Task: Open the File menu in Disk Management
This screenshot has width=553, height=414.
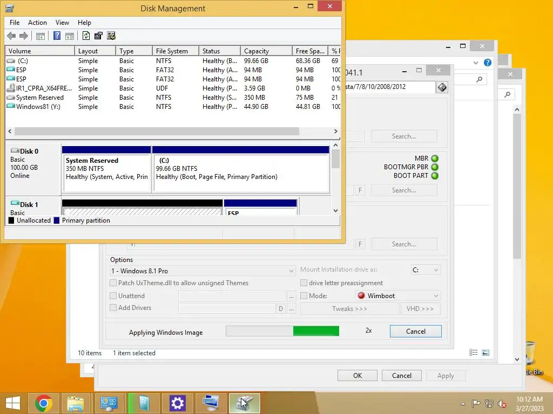Action: point(15,23)
